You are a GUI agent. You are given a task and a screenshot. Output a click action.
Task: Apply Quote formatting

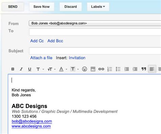pyautogui.click(x=144, y=69)
